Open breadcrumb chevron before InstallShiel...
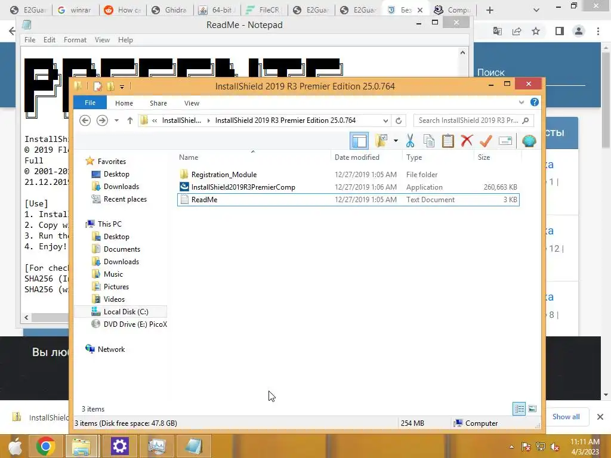Screen dimensions: 611x458 pyautogui.click(x=155, y=120)
